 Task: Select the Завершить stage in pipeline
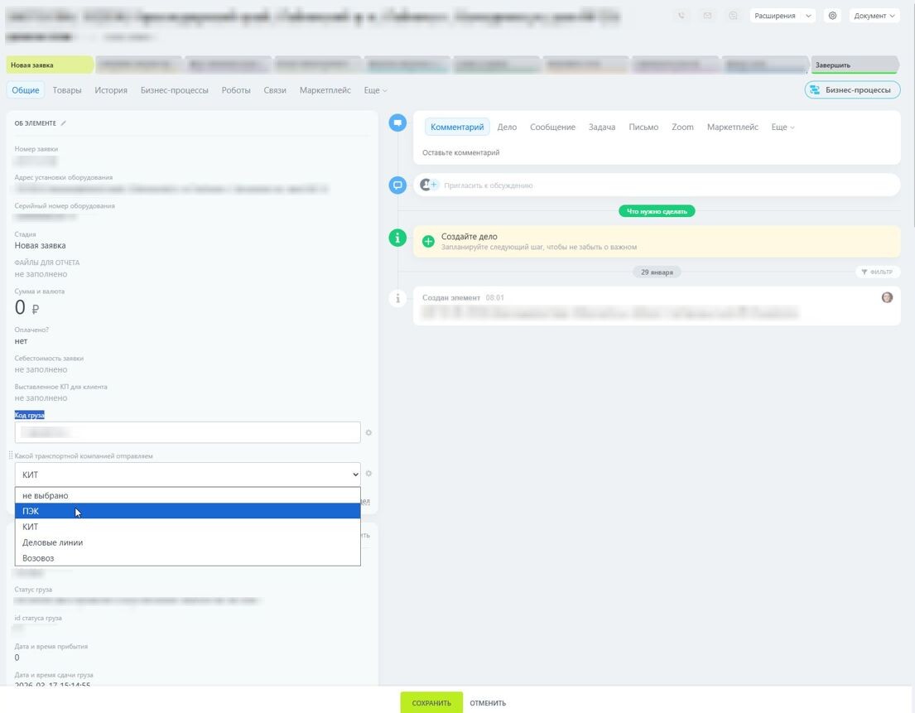pos(851,65)
